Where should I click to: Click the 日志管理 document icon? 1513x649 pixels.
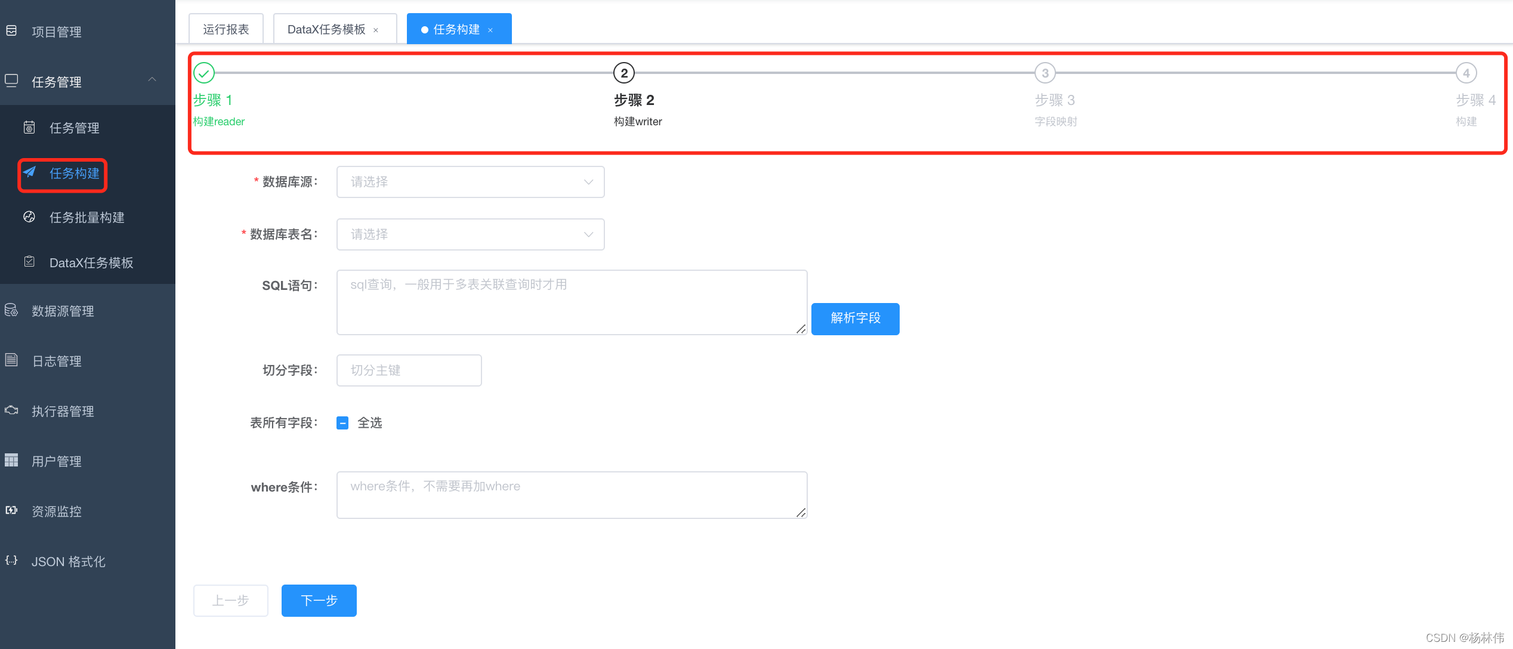tap(11, 360)
